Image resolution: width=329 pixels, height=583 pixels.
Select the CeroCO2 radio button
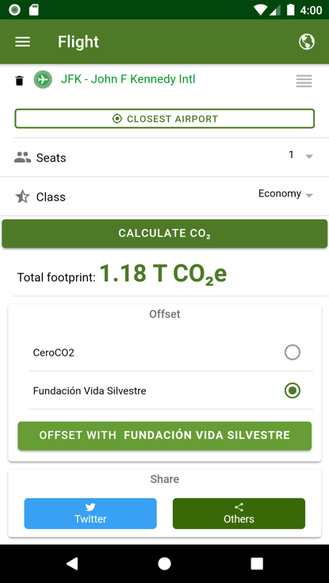click(x=293, y=352)
